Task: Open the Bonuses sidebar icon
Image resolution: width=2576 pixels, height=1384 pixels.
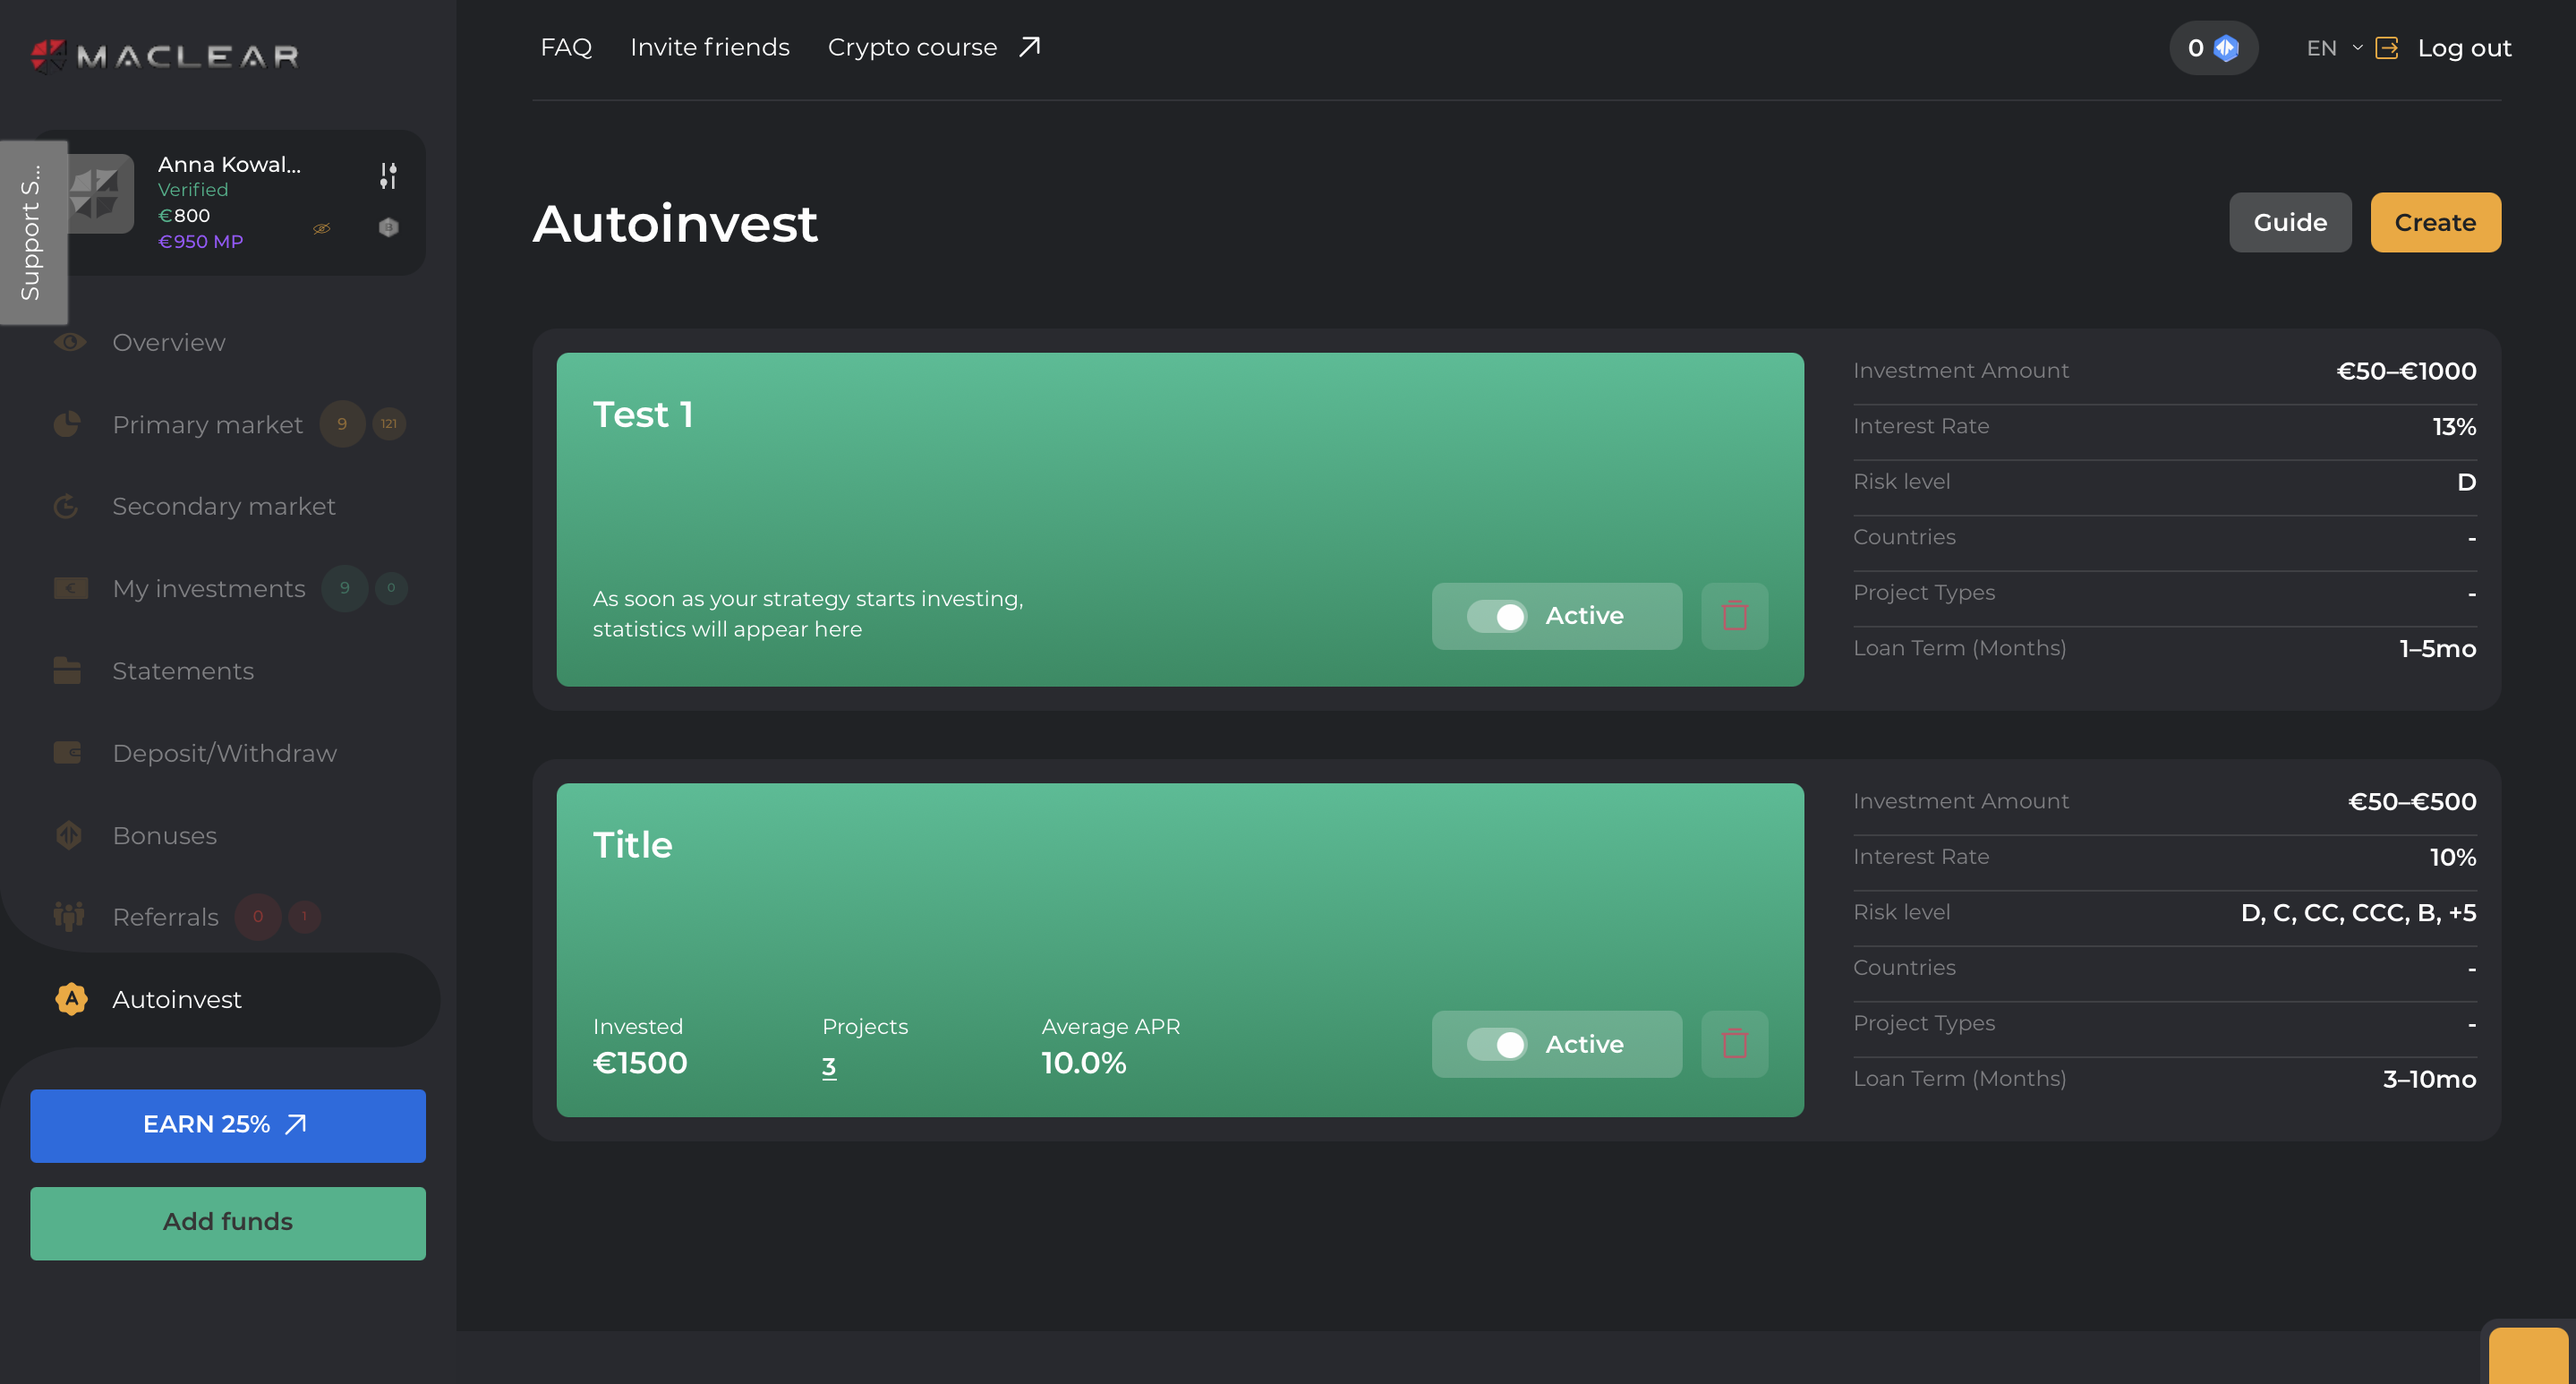Action: (x=69, y=835)
